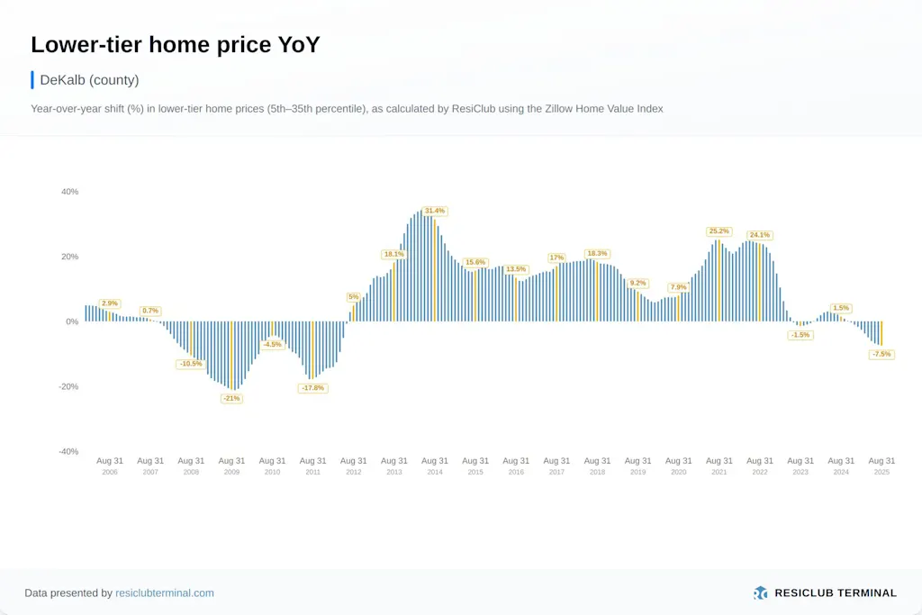Screen dimensions: 922x615
Task: Click the Aug 31 2006 axis label
Action: click(x=110, y=466)
